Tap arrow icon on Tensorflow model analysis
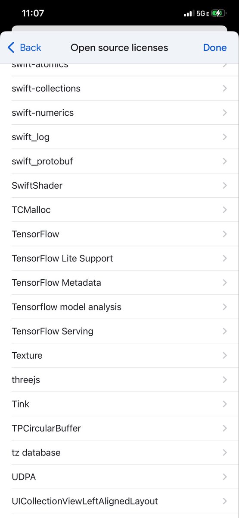The width and height of the screenshot is (239, 518). coord(225,307)
